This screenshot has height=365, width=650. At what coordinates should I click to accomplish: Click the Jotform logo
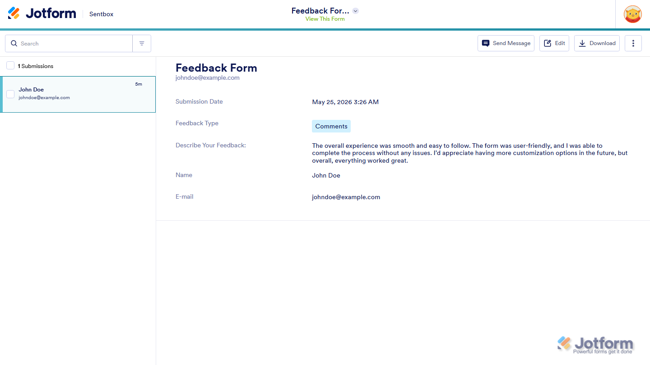tap(42, 14)
